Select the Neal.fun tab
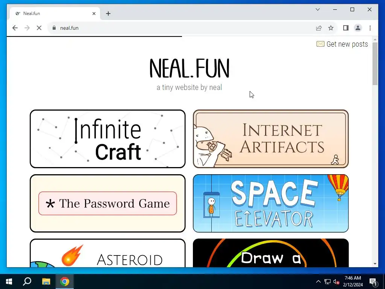 [55, 14]
